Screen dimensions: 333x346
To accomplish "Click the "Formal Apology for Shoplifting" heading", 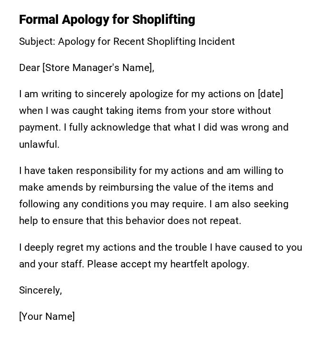I will (x=107, y=20).
